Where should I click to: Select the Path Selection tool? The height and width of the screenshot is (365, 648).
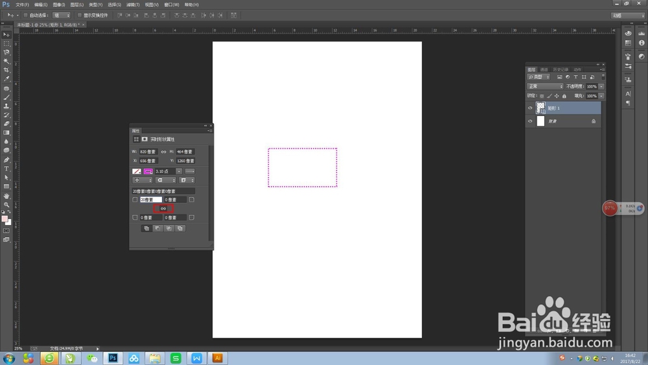click(x=6, y=178)
